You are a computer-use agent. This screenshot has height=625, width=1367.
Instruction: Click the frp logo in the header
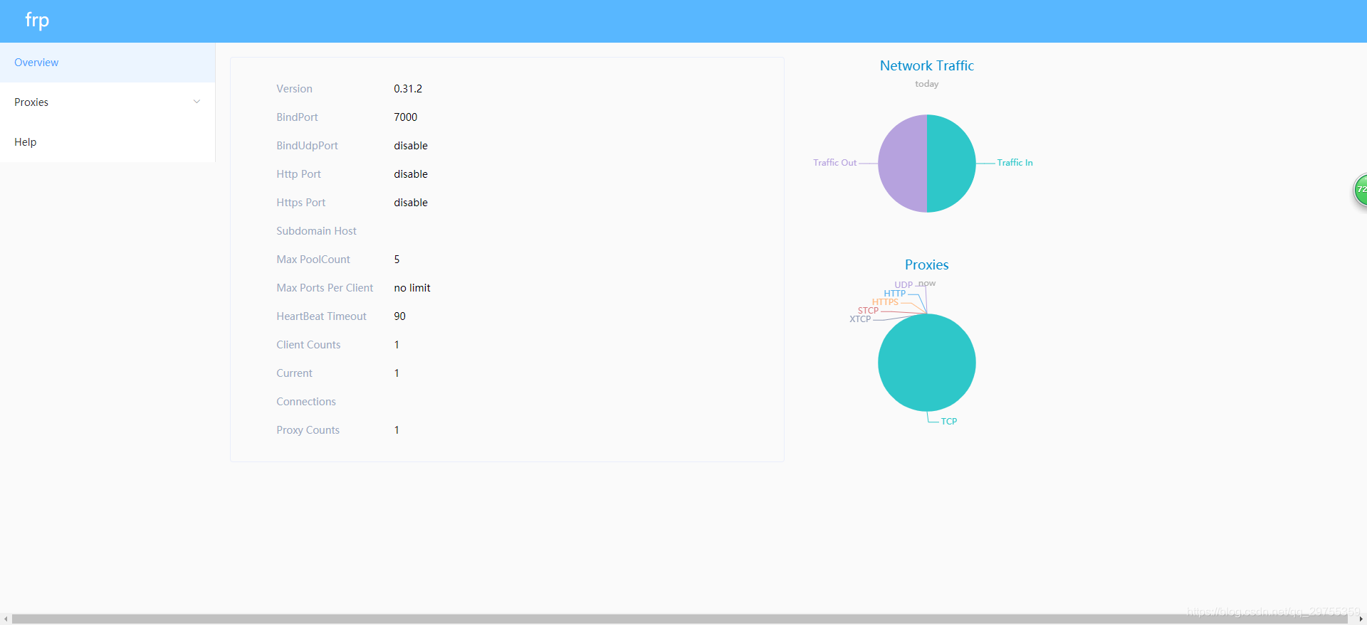pyautogui.click(x=37, y=21)
